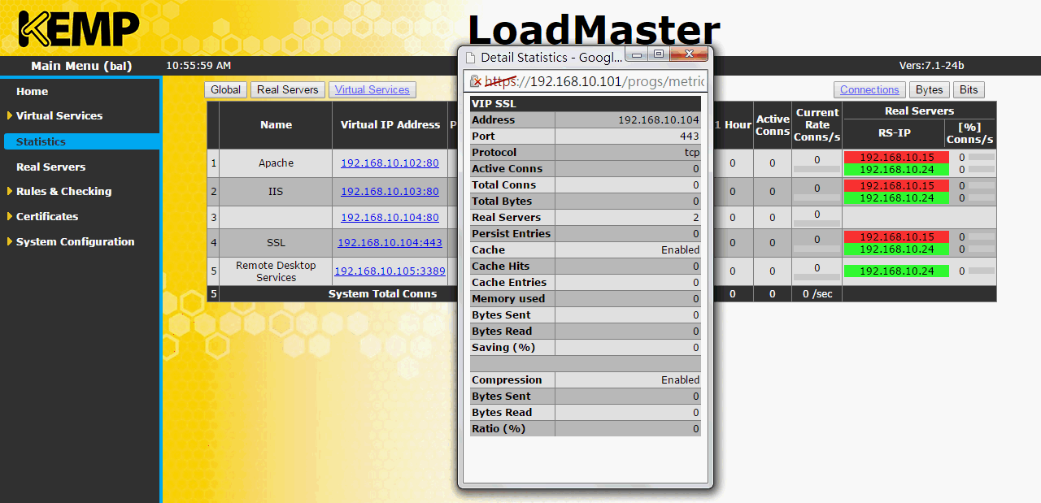Open the 192.168.10.104:443 virtual IP link
Screen dimensions: 1041x503
390,243
